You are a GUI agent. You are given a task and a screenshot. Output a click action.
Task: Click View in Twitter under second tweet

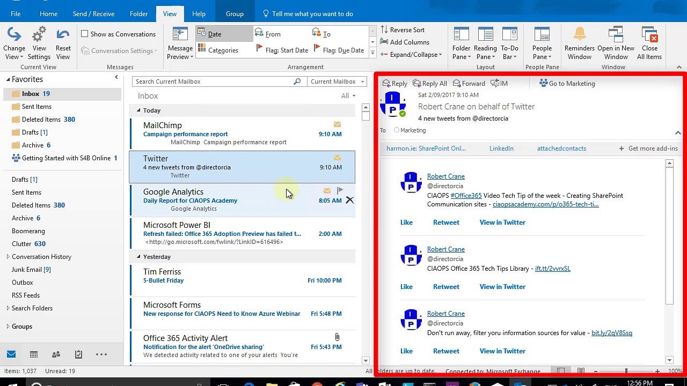[x=502, y=287]
